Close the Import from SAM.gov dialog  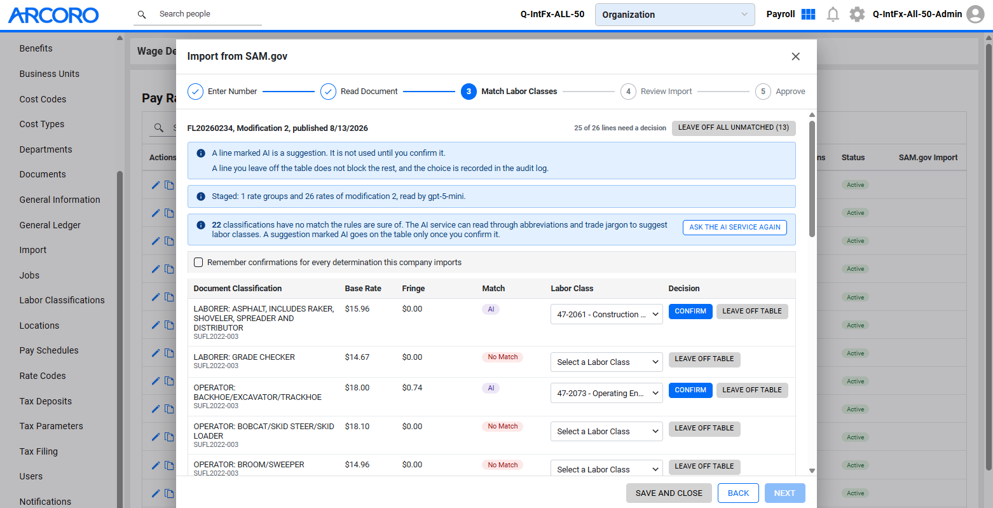tap(795, 57)
